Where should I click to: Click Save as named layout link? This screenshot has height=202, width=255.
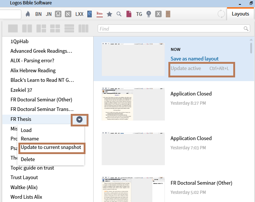(195, 59)
